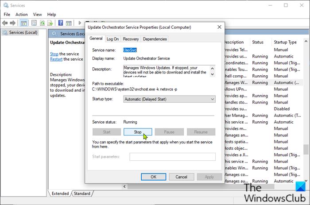Click the Services gear icon in title bar

[6, 5]
